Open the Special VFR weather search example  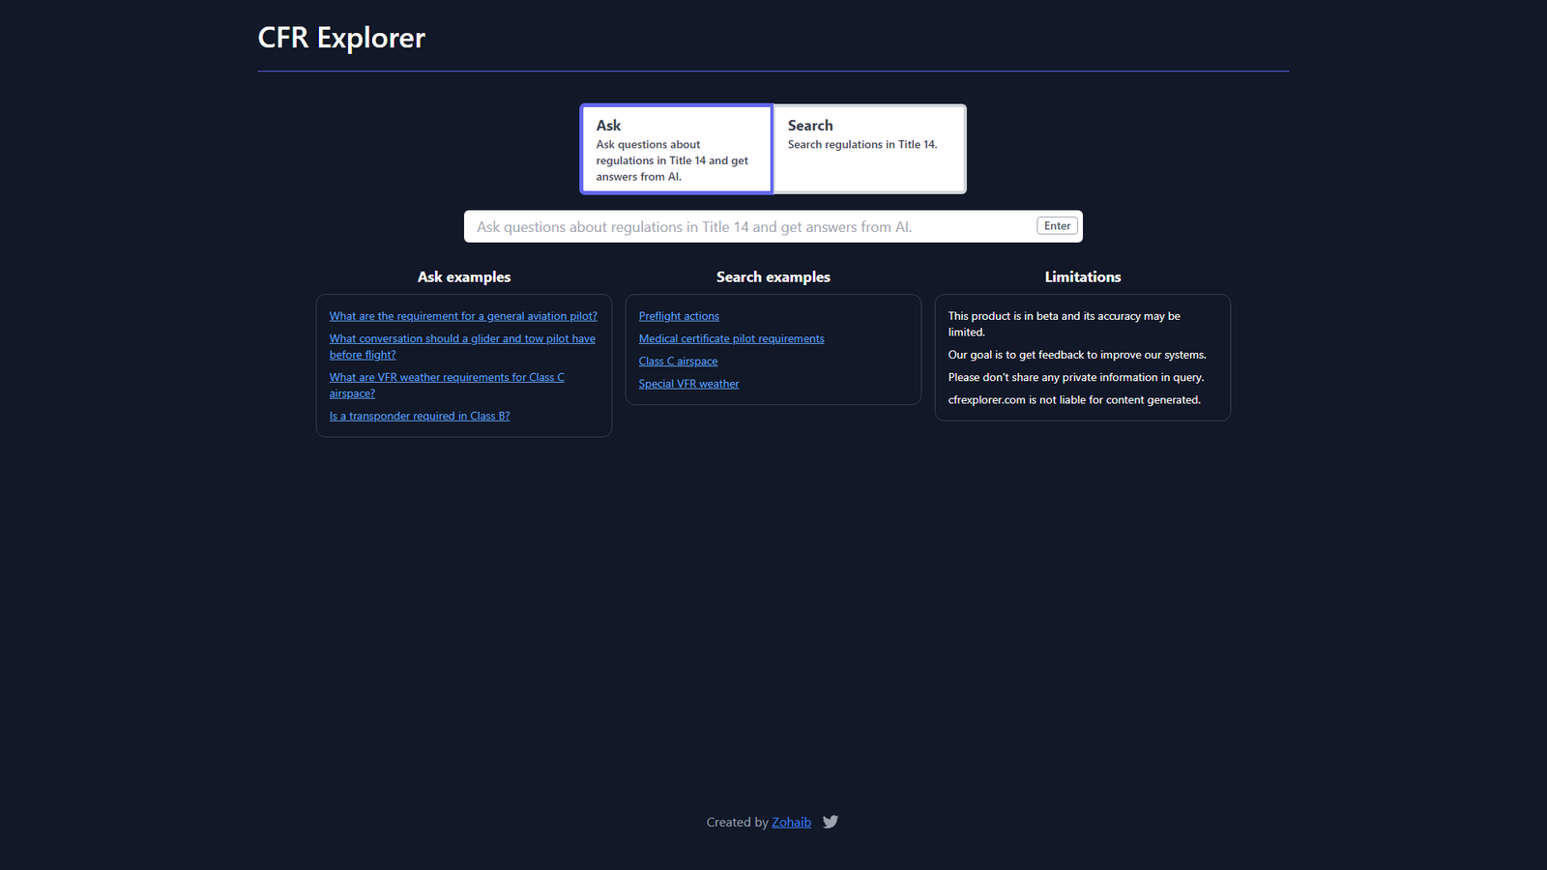688,384
